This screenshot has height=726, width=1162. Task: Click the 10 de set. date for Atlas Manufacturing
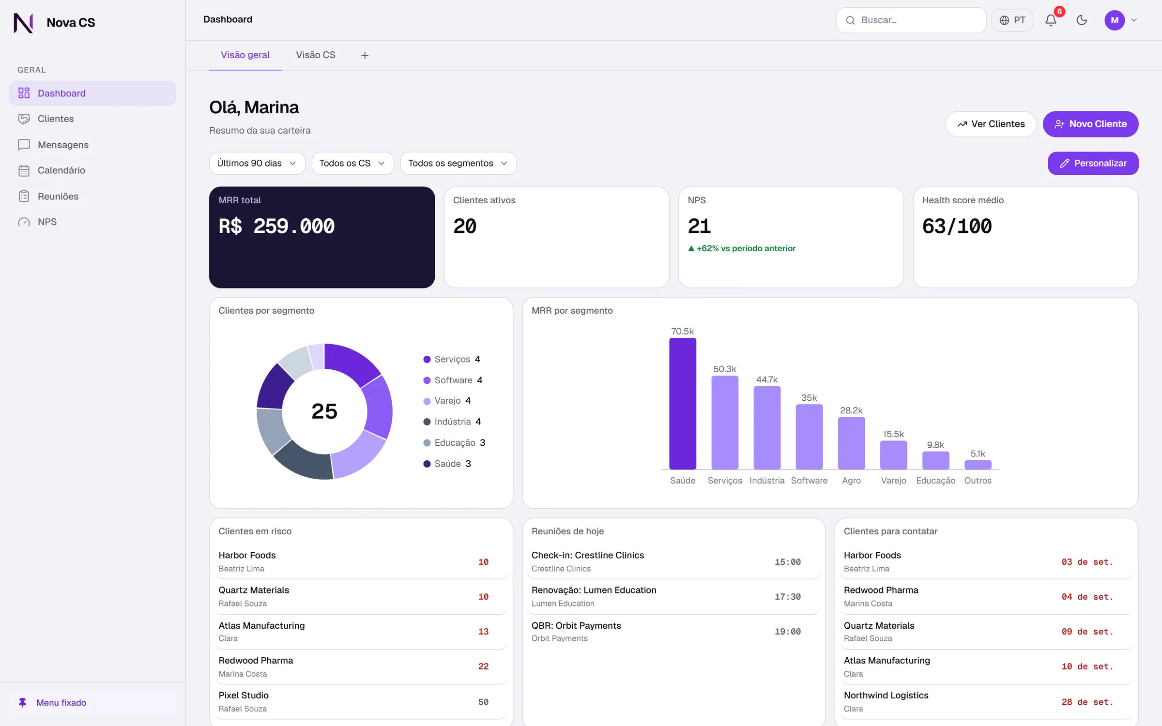(x=1087, y=667)
